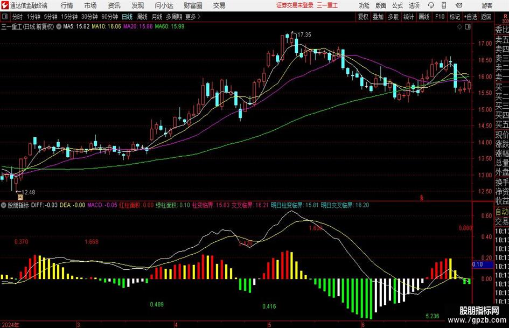
Task: Open the customer service headset icon
Action: [431, 5]
